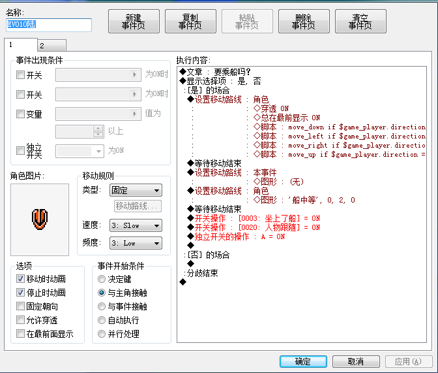The width and height of the screenshot is (438, 373).
Task: Click the 清空事件页 button
Action: pos(360,22)
